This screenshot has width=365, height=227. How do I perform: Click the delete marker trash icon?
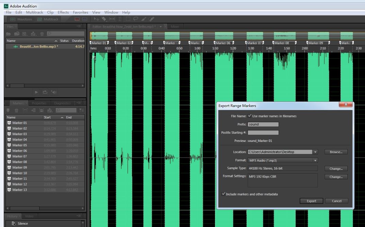click(16, 110)
